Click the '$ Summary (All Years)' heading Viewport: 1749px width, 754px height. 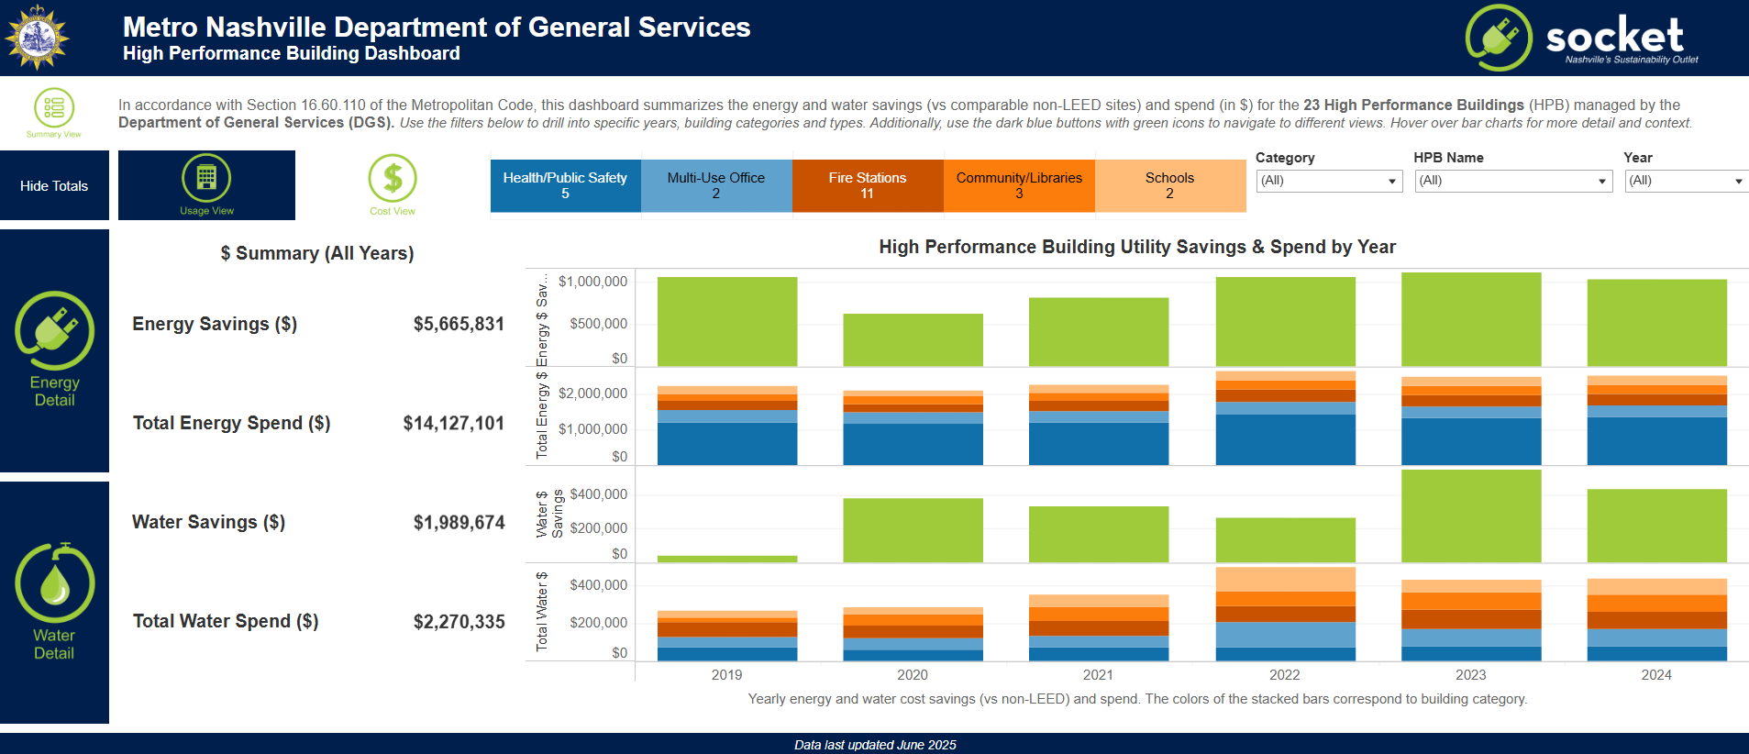tap(317, 253)
